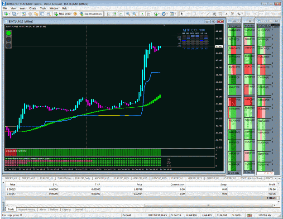
Task: Click the MetaEditor diamond icon
Action: pos(75,14)
